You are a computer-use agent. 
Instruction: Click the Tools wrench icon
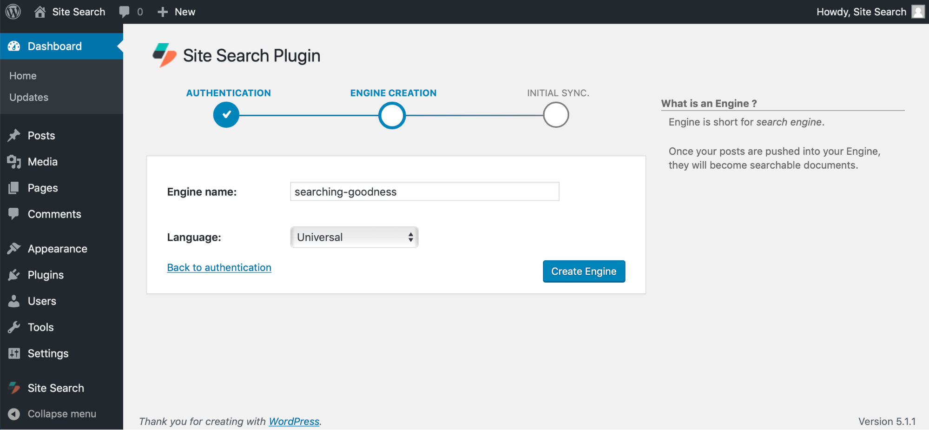pyautogui.click(x=14, y=327)
